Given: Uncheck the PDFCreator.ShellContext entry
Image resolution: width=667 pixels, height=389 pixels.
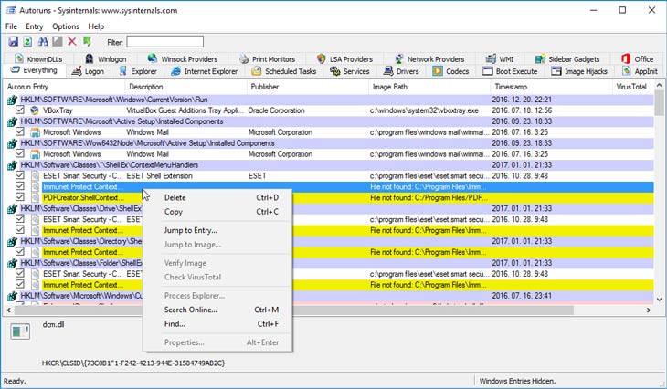Looking at the screenshot, I should click(x=19, y=197).
